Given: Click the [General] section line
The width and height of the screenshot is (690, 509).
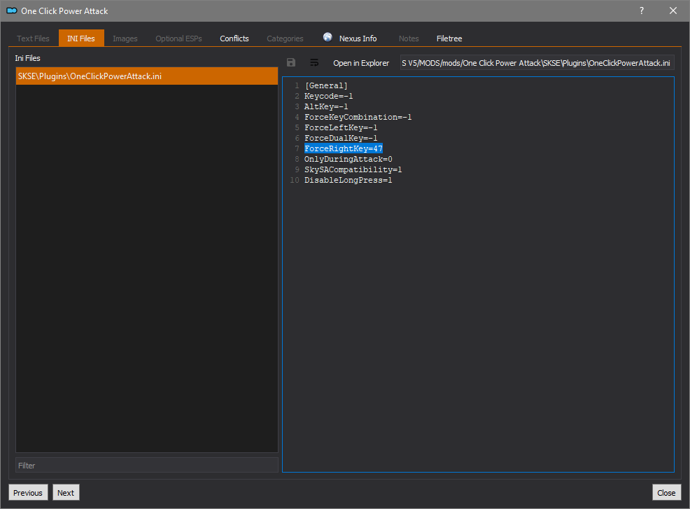Looking at the screenshot, I should (326, 85).
